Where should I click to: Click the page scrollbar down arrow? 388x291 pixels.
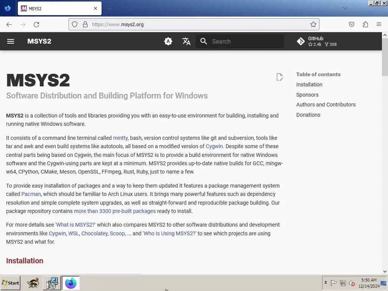tap(385, 271)
